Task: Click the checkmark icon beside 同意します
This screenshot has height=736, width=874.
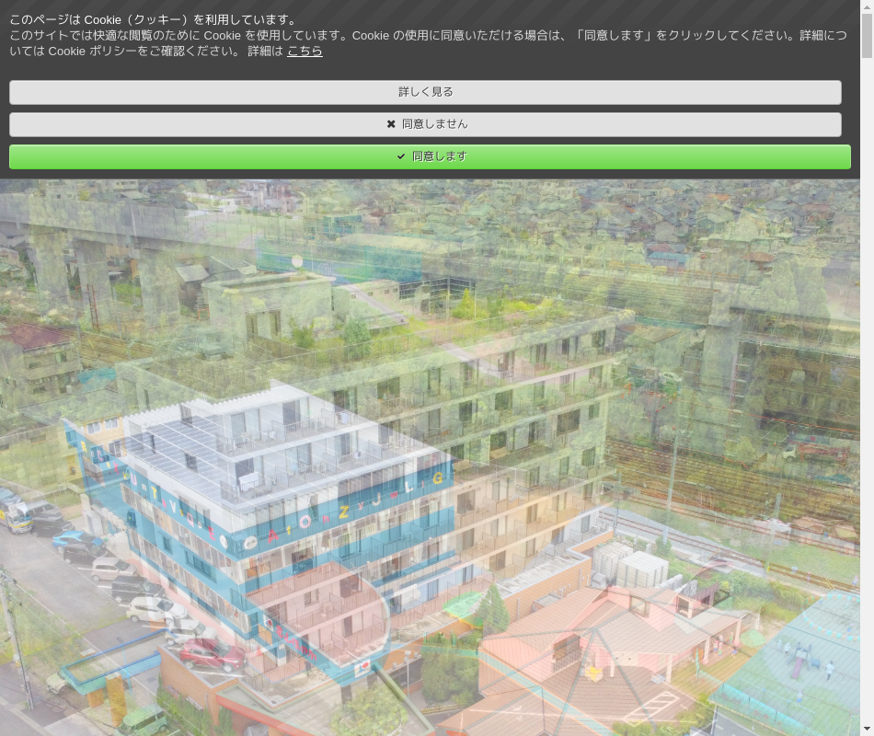Action: click(x=401, y=156)
